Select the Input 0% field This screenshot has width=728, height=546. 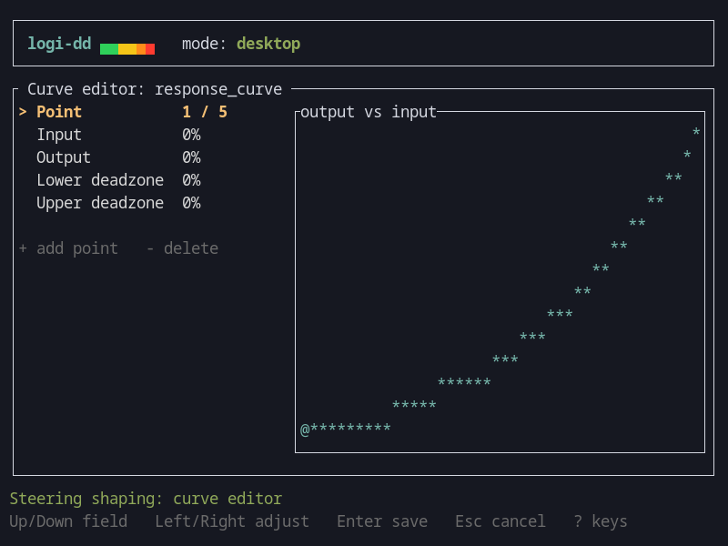[x=118, y=135]
